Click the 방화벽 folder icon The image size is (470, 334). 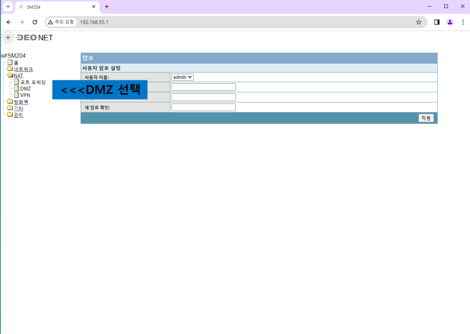click(x=10, y=102)
